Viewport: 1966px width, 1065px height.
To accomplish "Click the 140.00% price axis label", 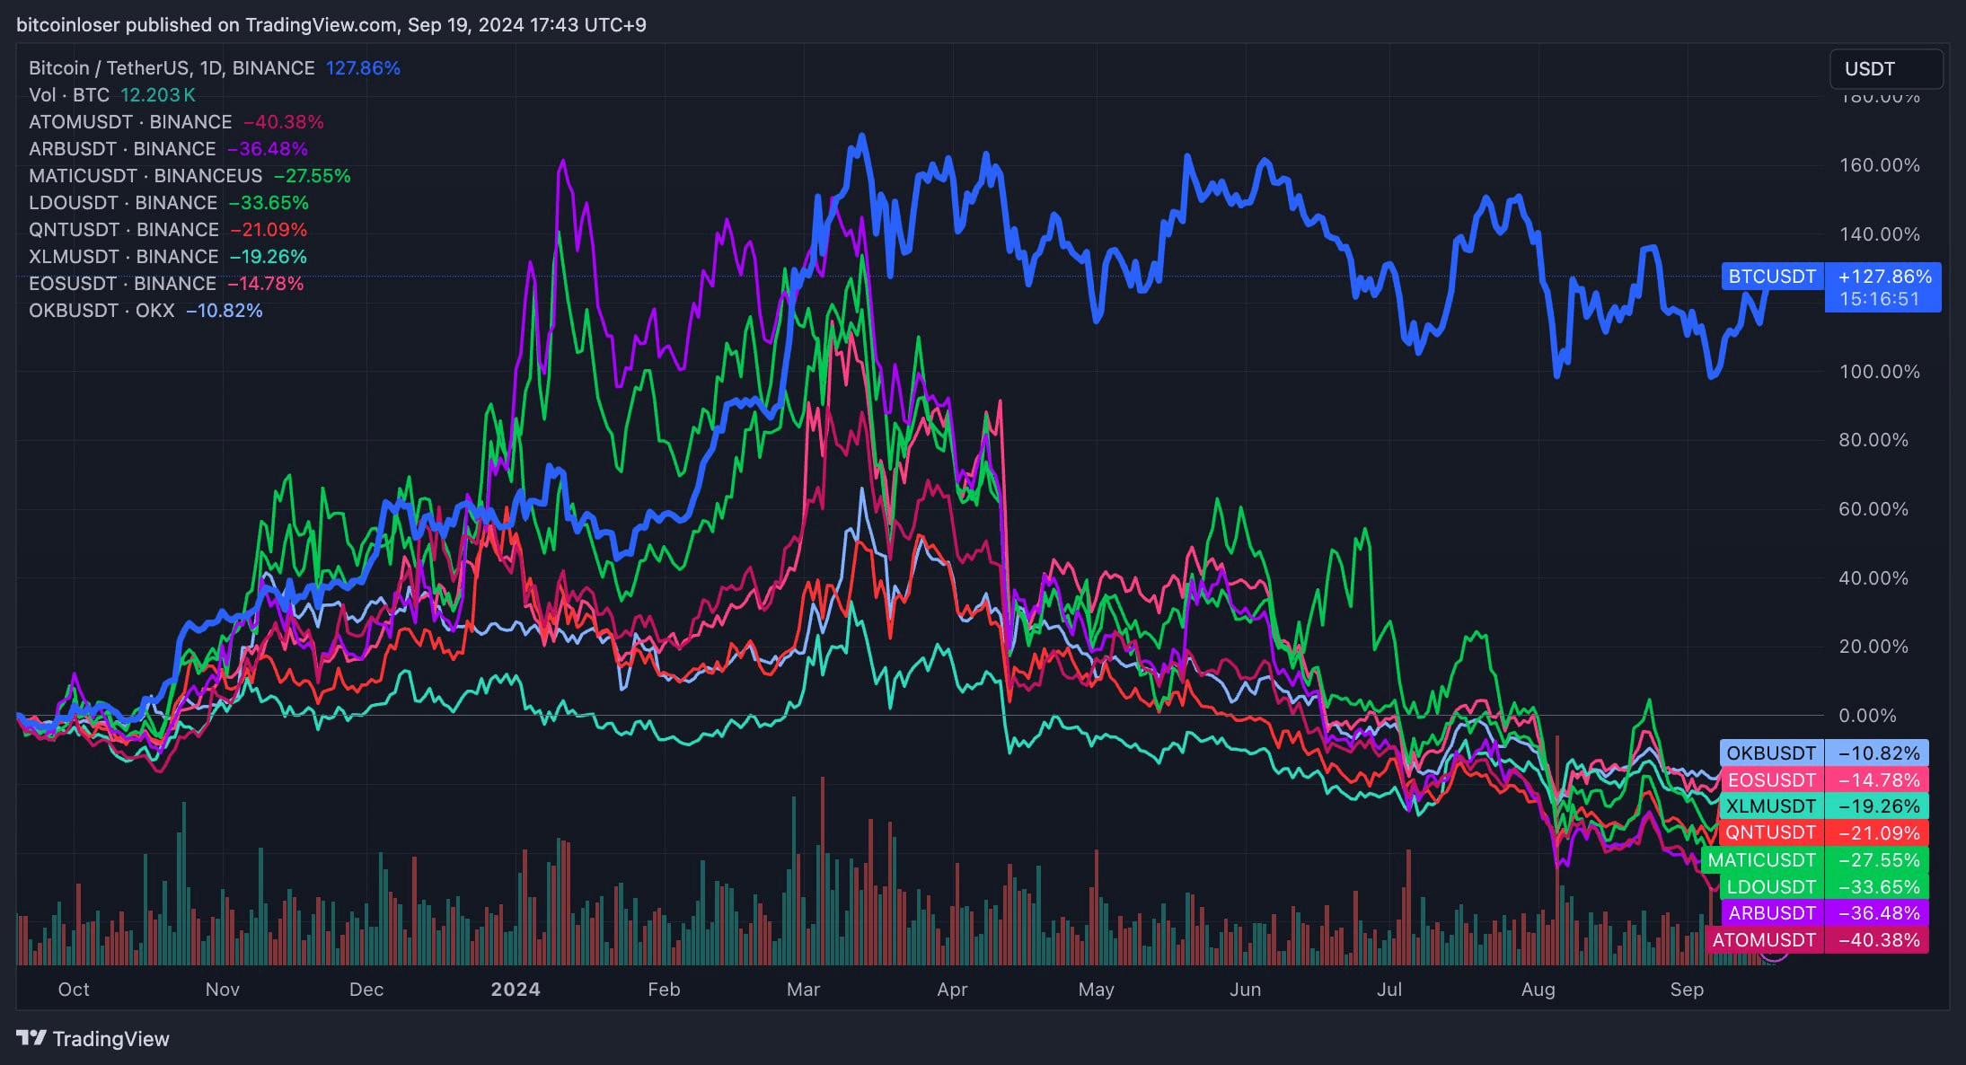I will pos(1880,234).
